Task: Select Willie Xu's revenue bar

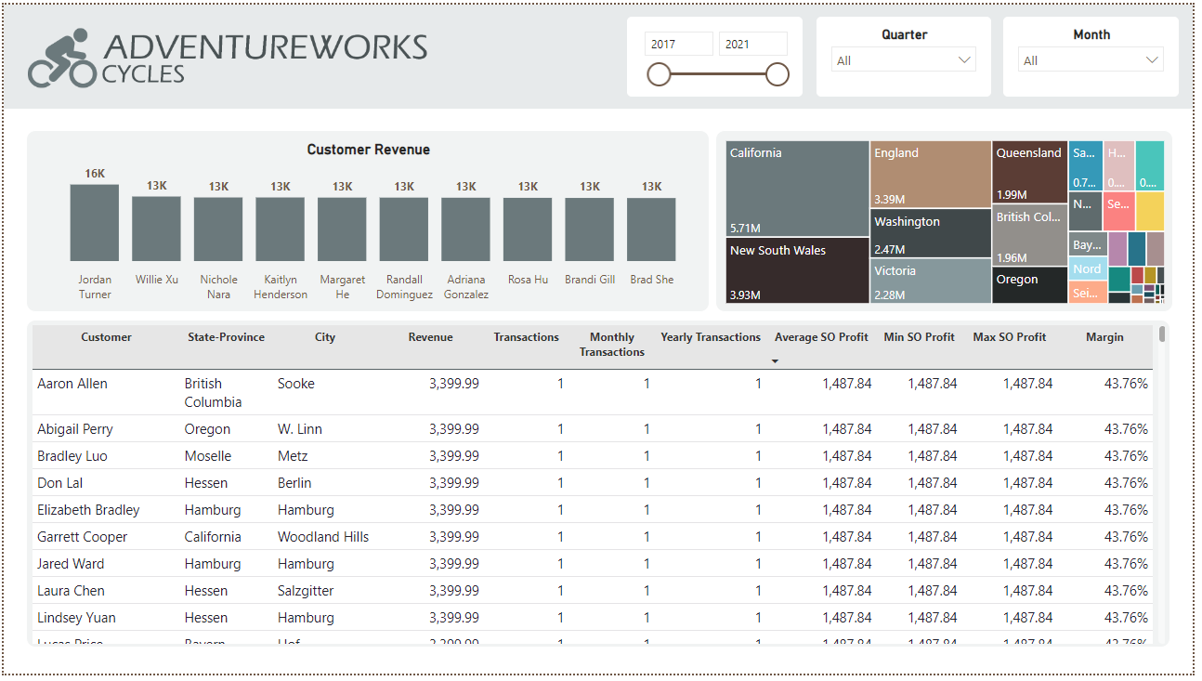Action: 156,229
